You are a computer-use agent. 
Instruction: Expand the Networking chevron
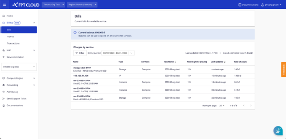point(34,85)
